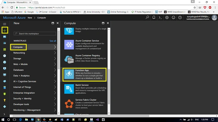Close the New blade
The image size is (218, 122).
58,23
